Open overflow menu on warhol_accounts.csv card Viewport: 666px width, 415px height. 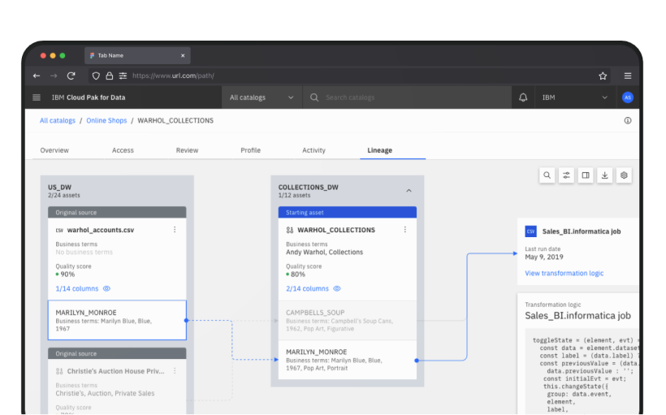[x=175, y=230]
